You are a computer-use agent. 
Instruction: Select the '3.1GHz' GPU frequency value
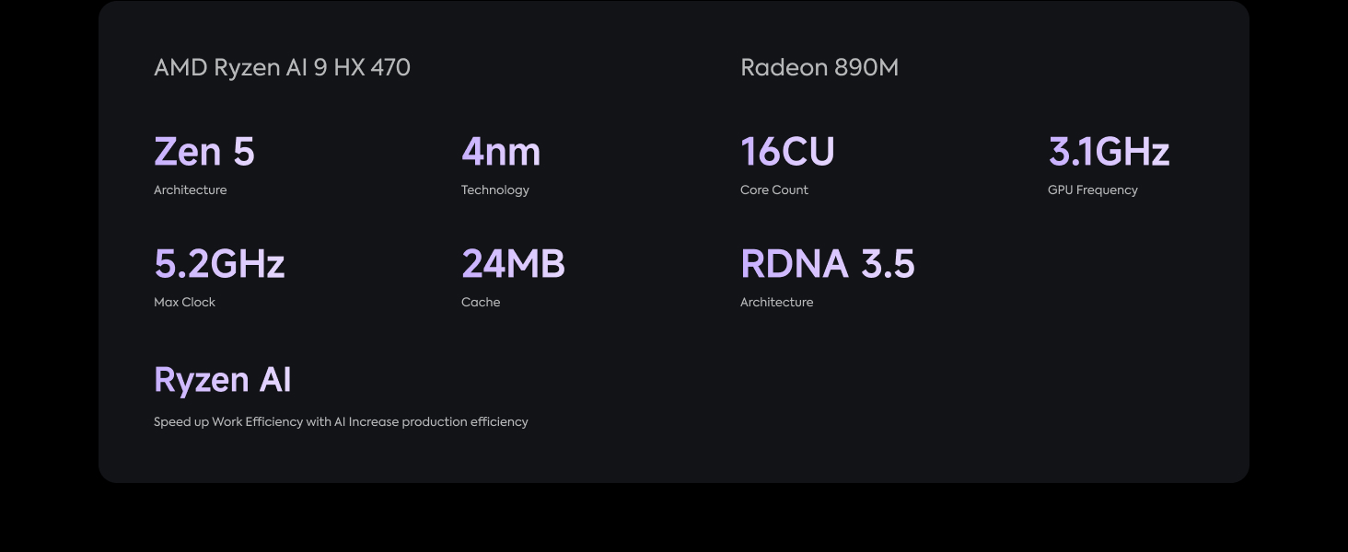[1109, 152]
